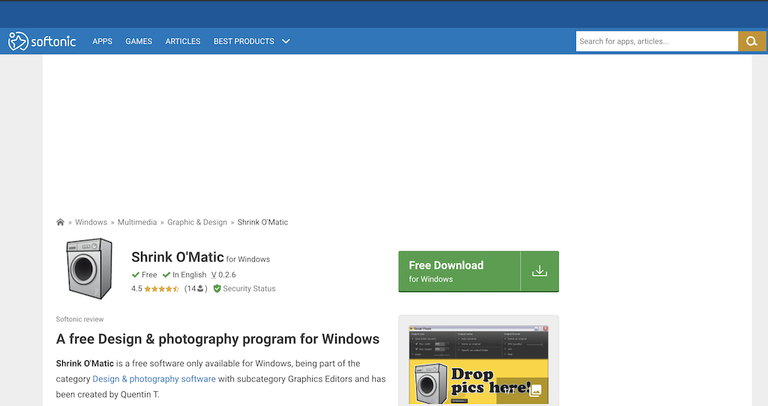
Task: Follow Design & photography software link
Action: coord(154,379)
